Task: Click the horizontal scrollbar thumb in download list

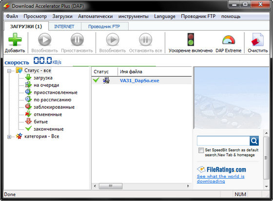Action: click(111, 186)
